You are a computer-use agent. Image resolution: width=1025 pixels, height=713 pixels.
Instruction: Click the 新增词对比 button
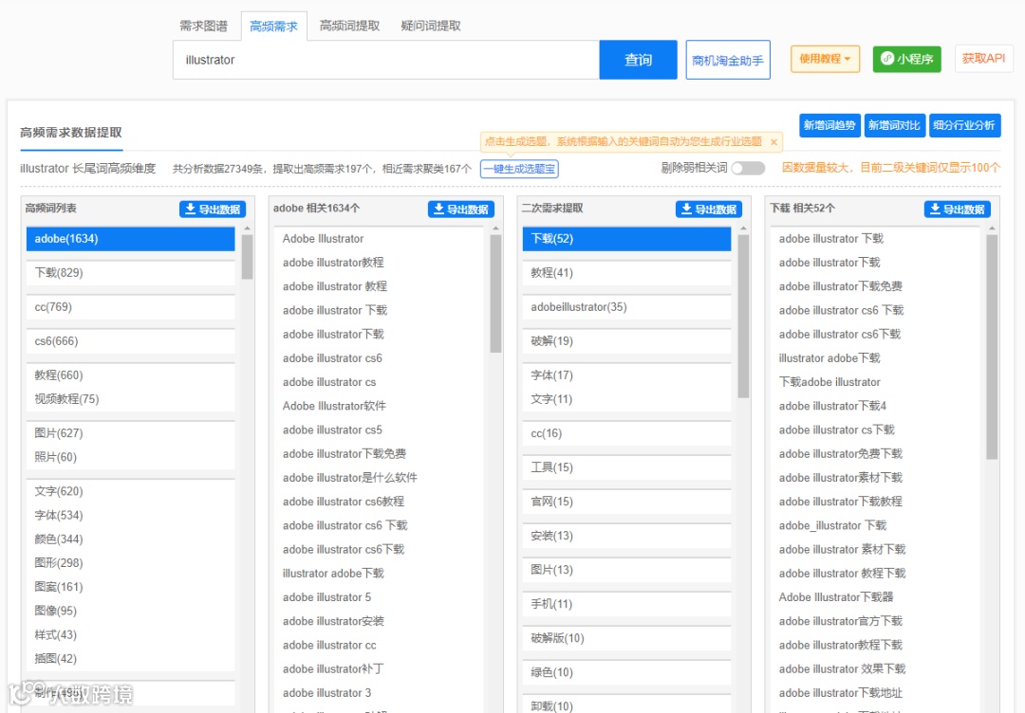tap(894, 125)
